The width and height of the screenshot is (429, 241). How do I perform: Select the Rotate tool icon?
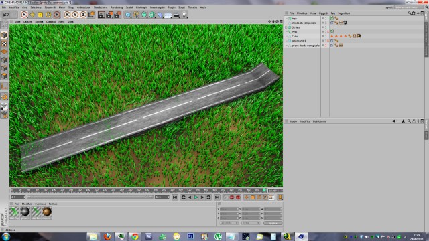48,15
